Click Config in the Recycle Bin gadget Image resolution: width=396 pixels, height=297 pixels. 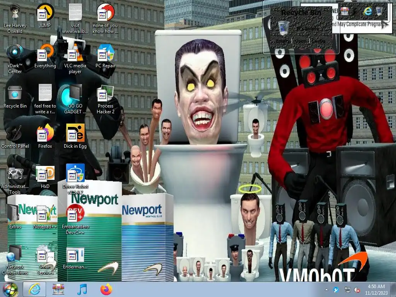point(318,41)
